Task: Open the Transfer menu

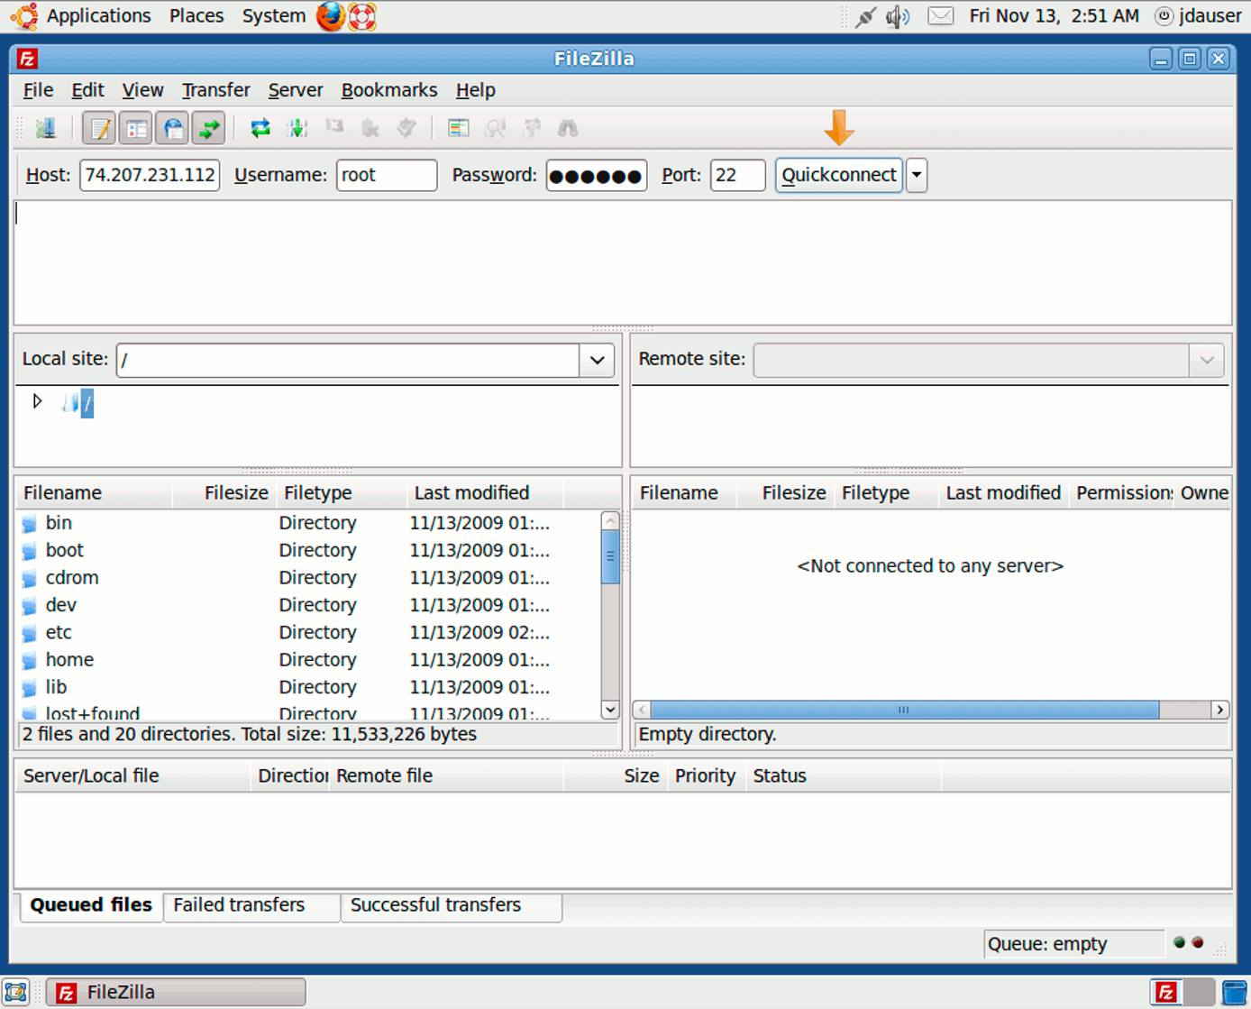Action: pyautogui.click(x=215, y=89)
